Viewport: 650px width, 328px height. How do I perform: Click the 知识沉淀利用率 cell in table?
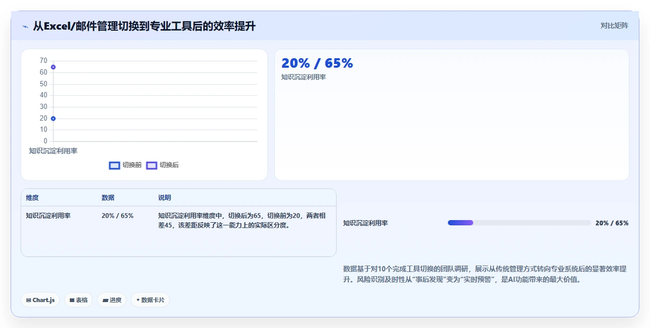coord(48,216)
